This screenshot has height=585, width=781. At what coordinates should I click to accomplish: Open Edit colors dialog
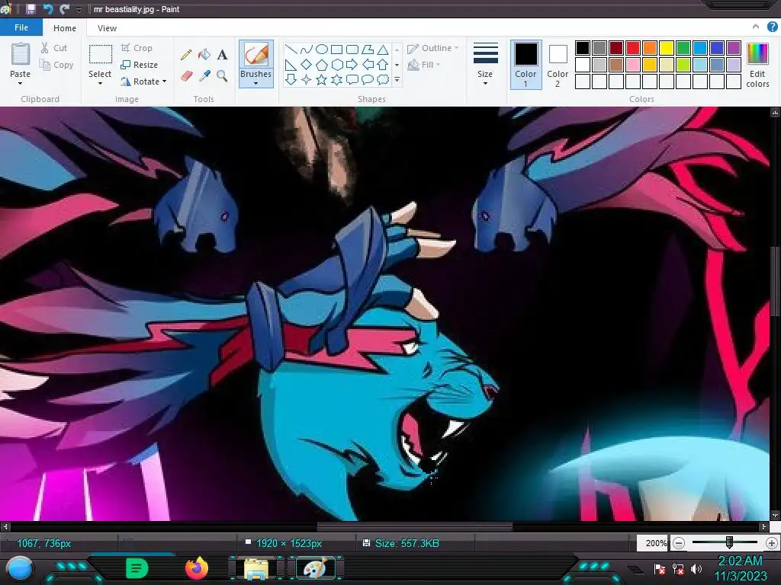pyautogui.click(x=757, y=65)
